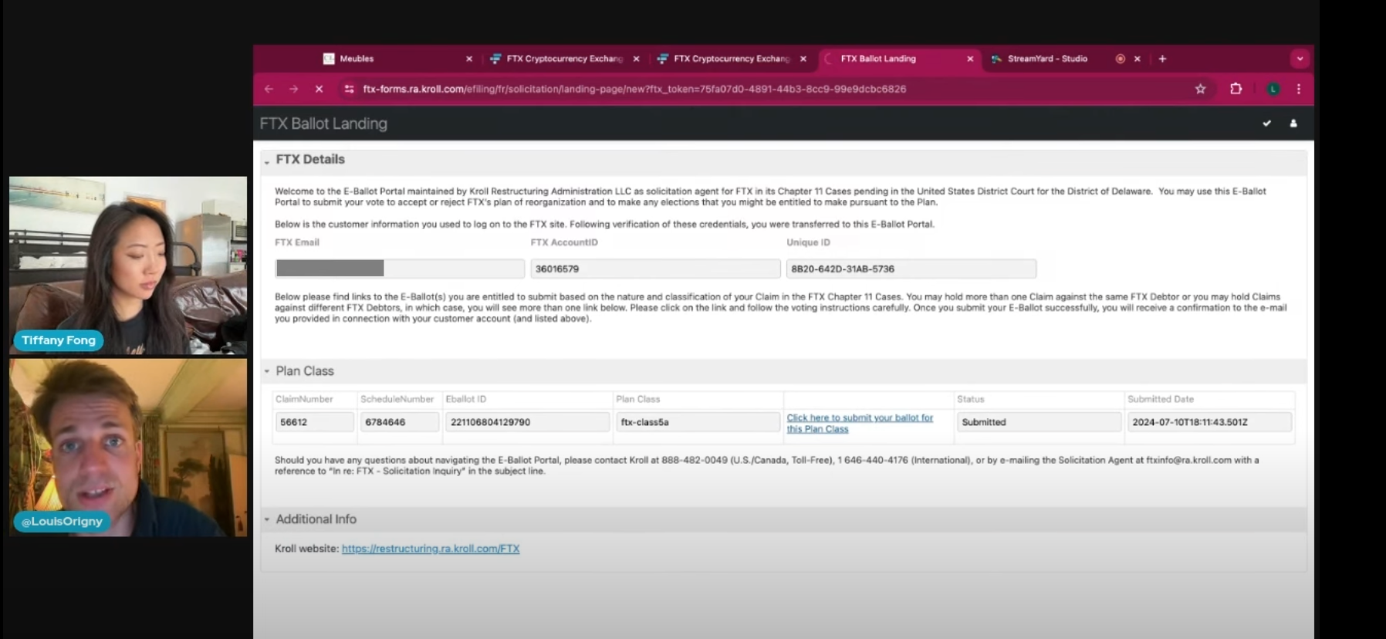Click the FTX AccountID field 36016579
1386x639 pixels.
655,269
